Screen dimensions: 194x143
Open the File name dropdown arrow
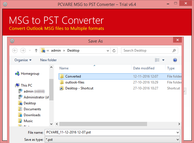tap(178, 133)
